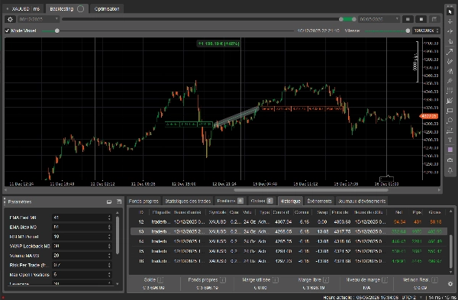Viewport: 458px width, 300px height.
Task: Click info icon next to Solde
Action: click(160, 280)
